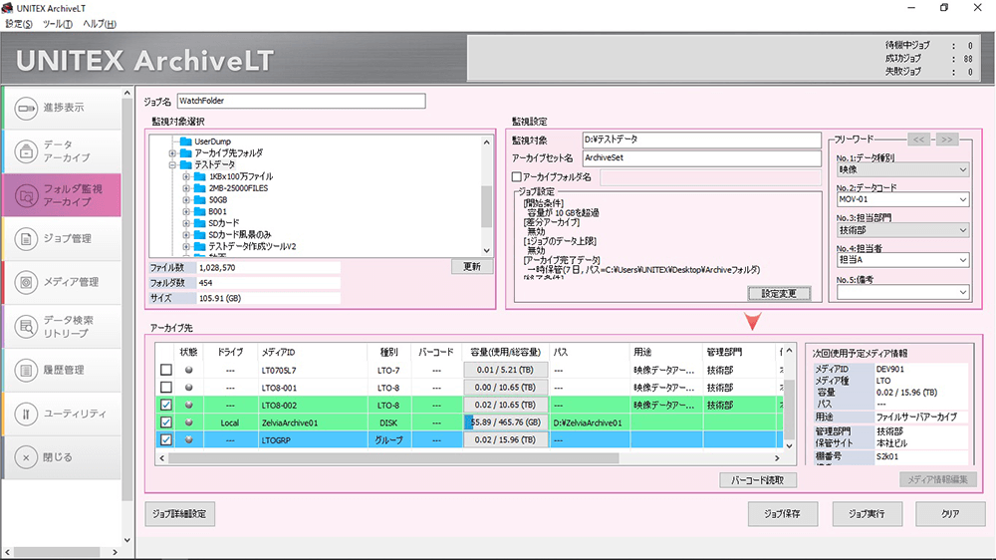996x560 pixels.
Task: Open the 設定(S) menu
Action: 19,24
